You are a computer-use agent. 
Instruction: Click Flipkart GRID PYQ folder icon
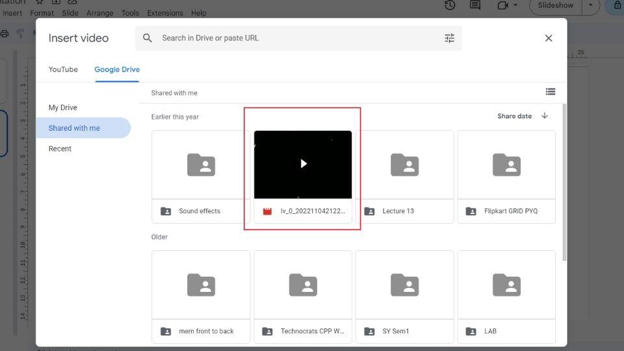[x=506, y=164]
